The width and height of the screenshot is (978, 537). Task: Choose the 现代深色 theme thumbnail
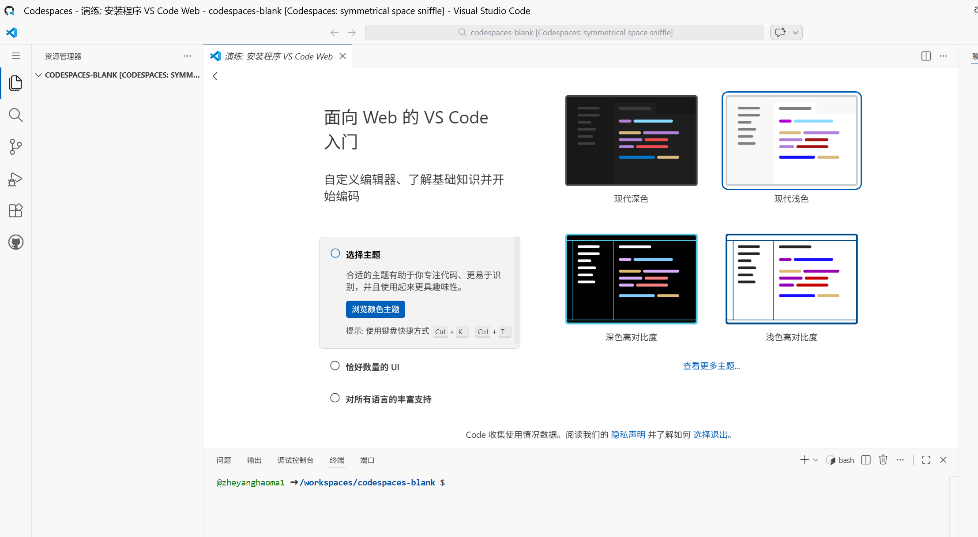tap(631, 141)
